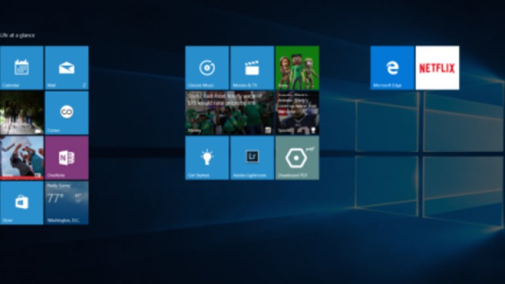505x284 pixels.
Task: Open the Movies & TV tile
Action: [x=252, y=67]
